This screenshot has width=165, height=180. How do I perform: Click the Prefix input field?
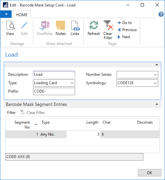[54, 91]
